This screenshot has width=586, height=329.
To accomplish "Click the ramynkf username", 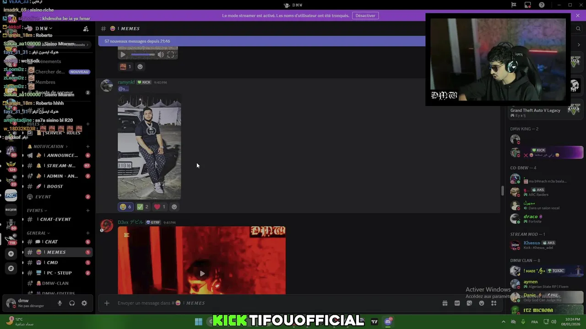I will tap(126, 82).
